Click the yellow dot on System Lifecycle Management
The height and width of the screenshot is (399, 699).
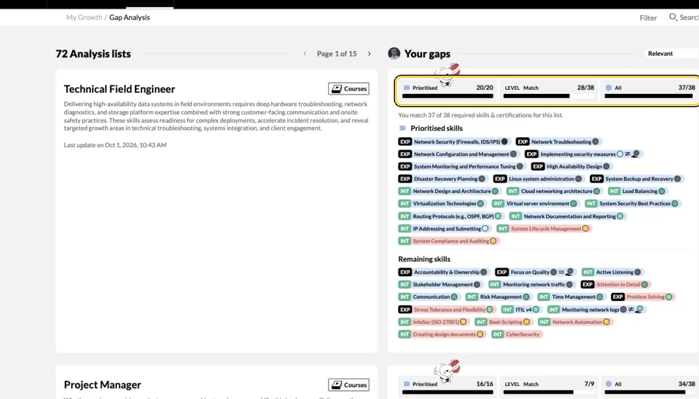[x=585, y=229]
